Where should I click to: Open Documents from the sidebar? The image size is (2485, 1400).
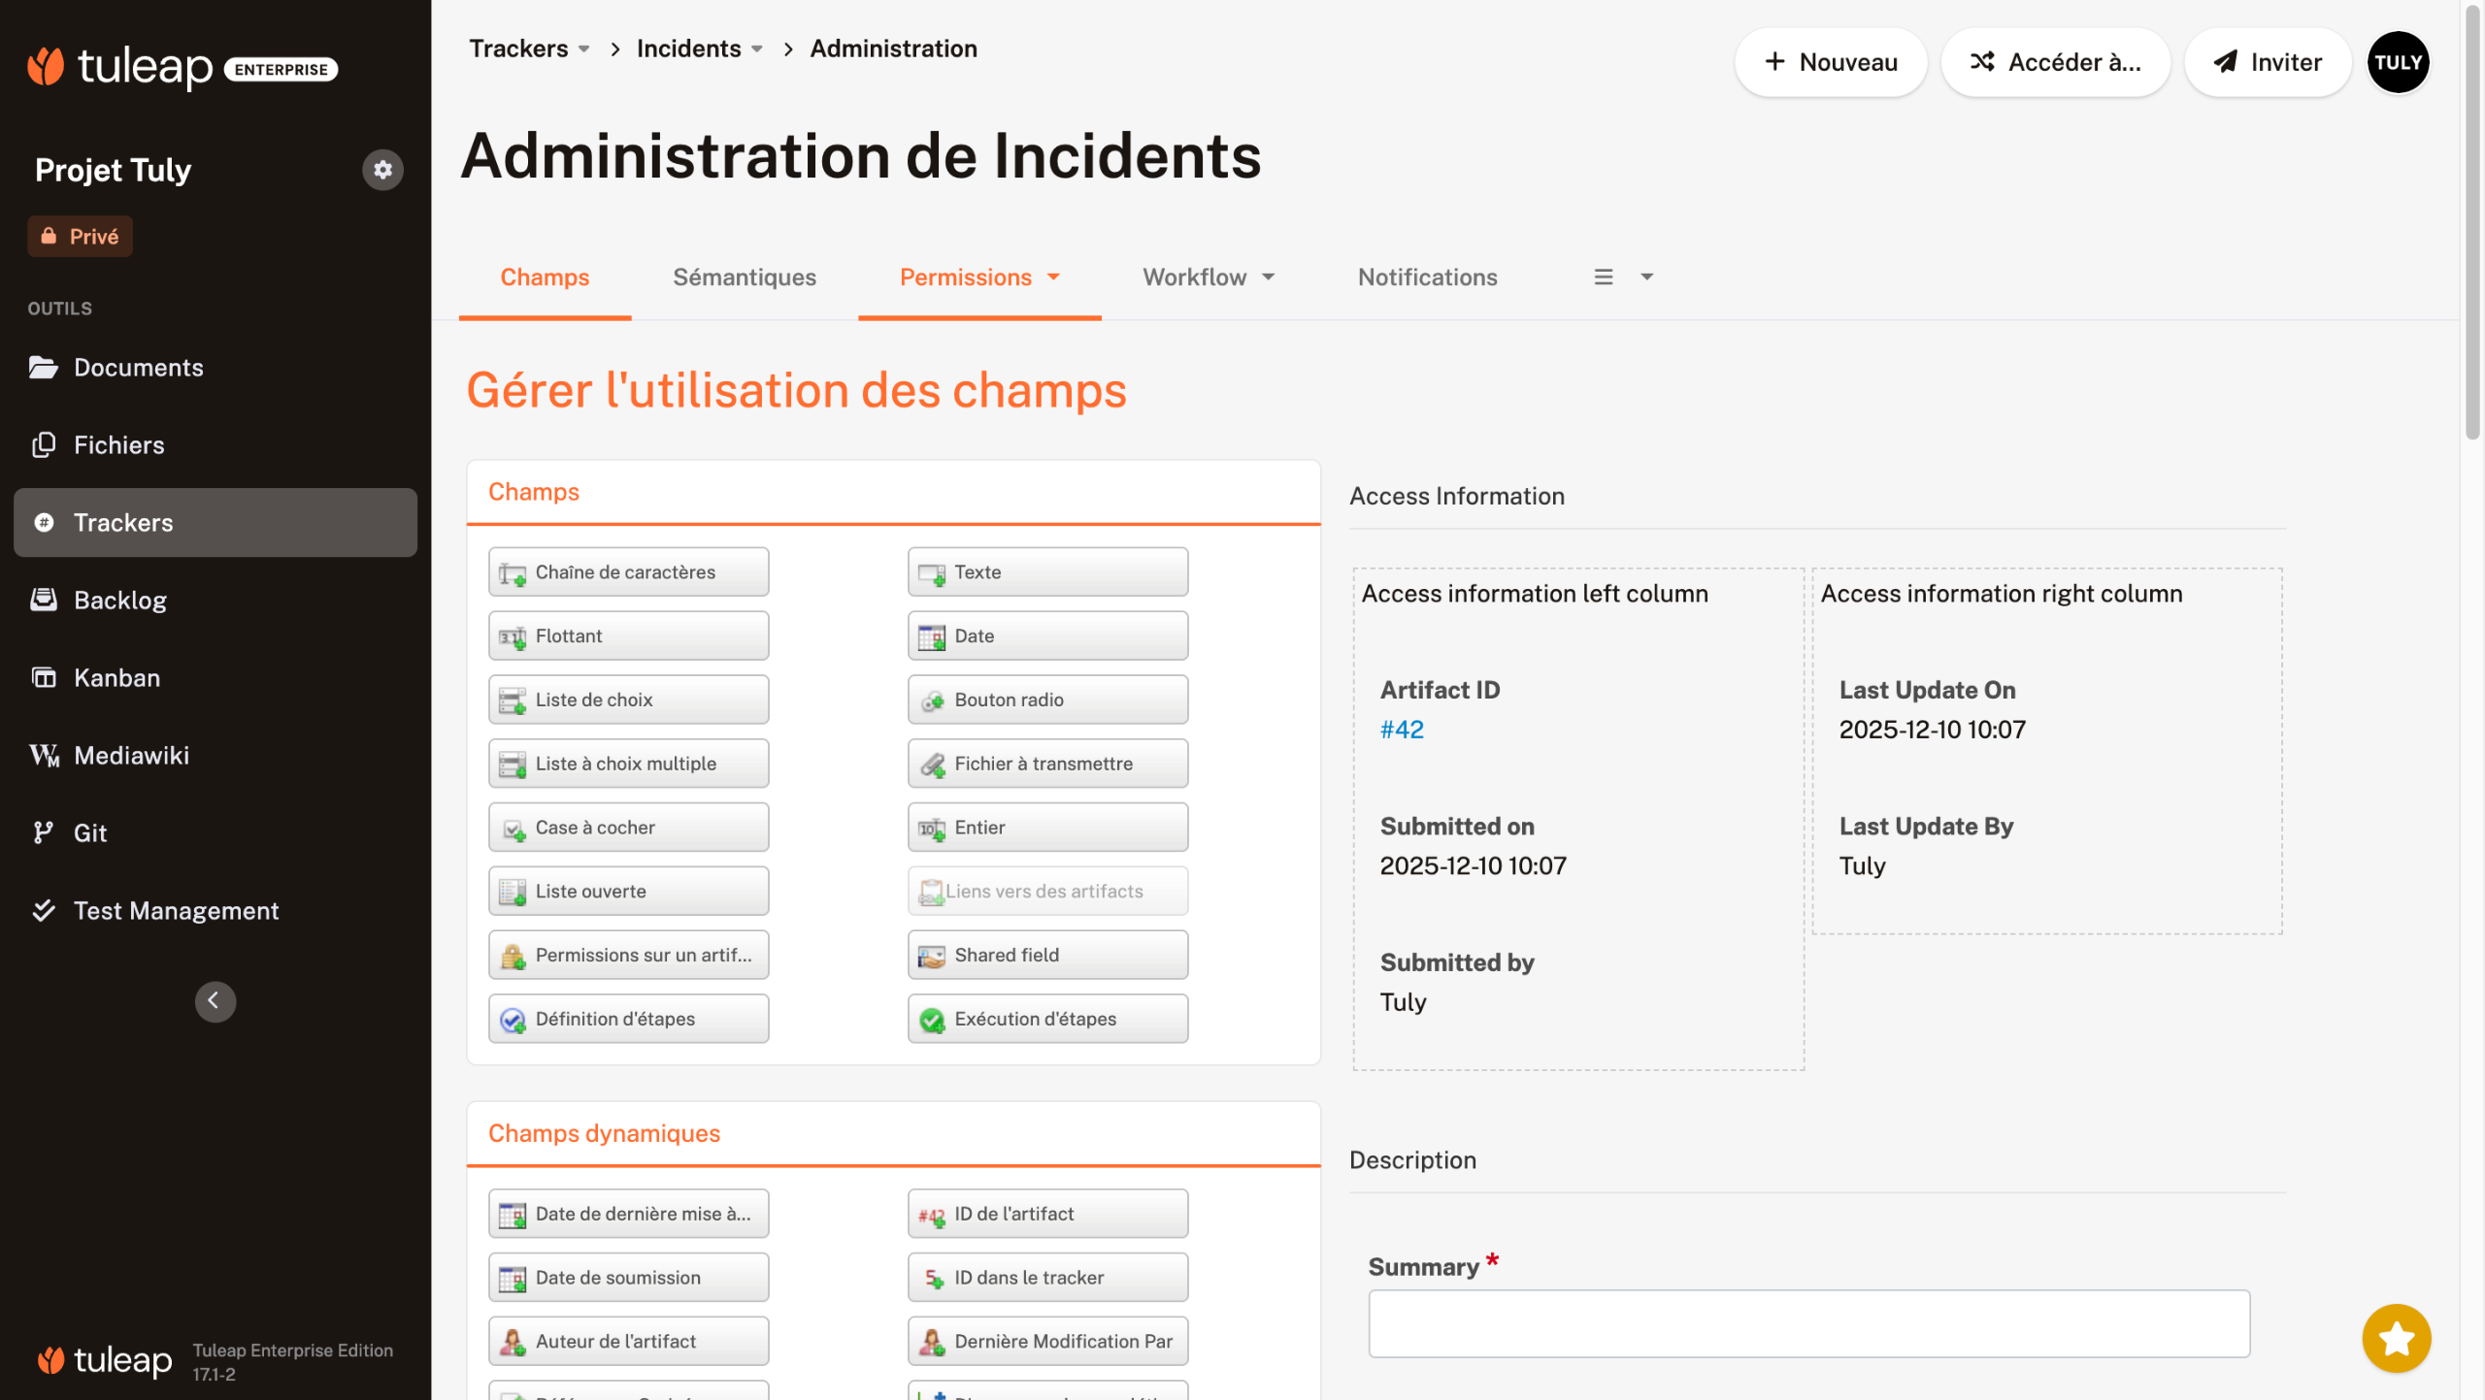point(138,368)
